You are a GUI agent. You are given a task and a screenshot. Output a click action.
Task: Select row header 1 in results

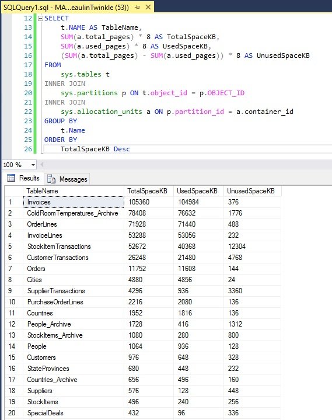click(14, 202)
